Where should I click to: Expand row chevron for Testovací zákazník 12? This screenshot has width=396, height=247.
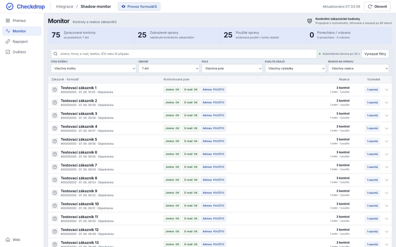click(x=387, y=232)
